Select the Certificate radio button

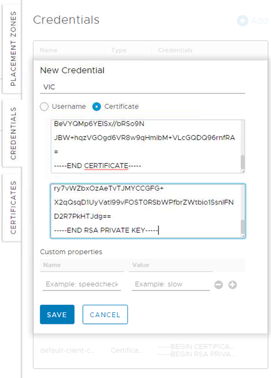96,107
